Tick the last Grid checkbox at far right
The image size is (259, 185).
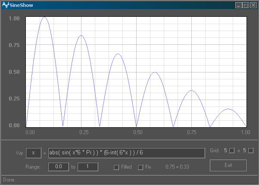(x=251, y=151)
